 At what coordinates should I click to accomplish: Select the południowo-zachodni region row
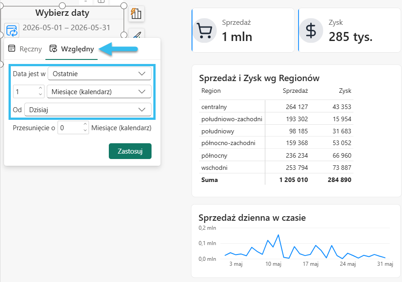pos(276,119)
